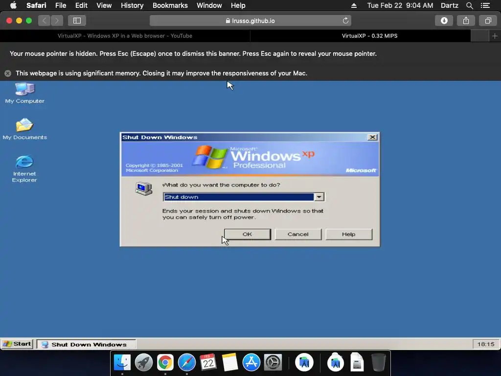Viewport: 501px width, 376px height.
Task: Click the 18:15 taskbar clock
Action: [x=486, y=344]
